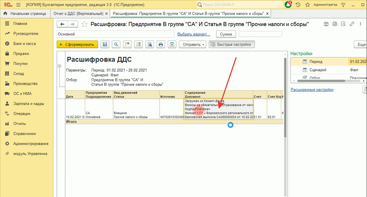367x197 pixels.
Task: Go back with the left arrow
Action: point(62,24)
